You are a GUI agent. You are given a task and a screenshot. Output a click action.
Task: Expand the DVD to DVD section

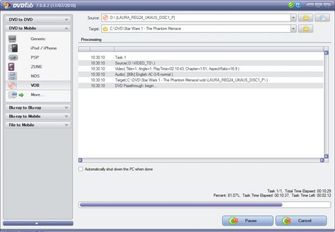pyautogui.click(x=38, y=19)
